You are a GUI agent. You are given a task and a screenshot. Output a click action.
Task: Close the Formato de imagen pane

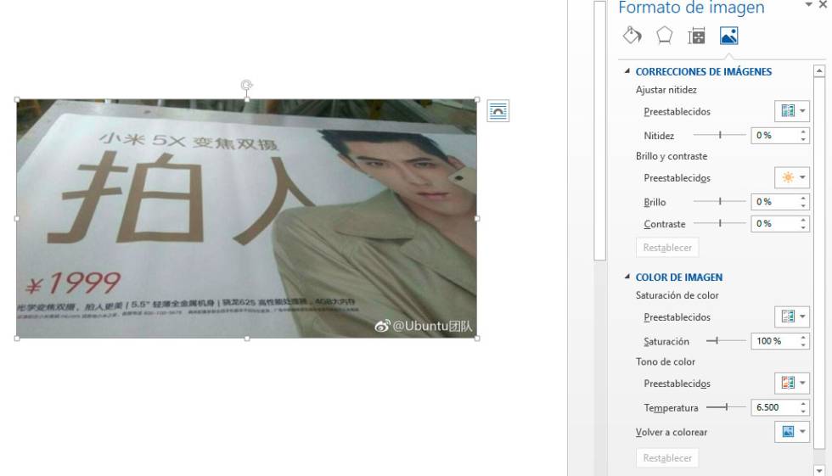click(x=823, y=5)
